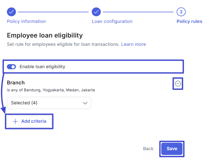Click the Branch criteria title
Image resolution: width=209 pixels, height=160 pixels.
(x=16, y=83)
